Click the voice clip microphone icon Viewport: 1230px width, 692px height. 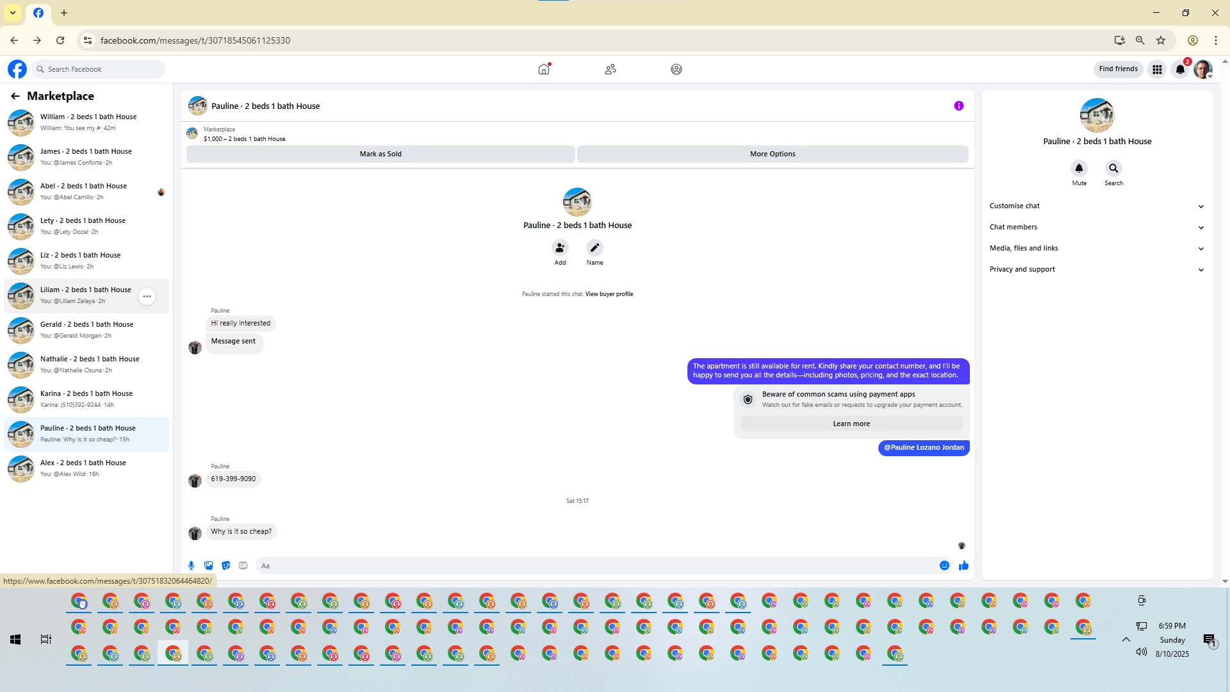(x=191, y=566)
